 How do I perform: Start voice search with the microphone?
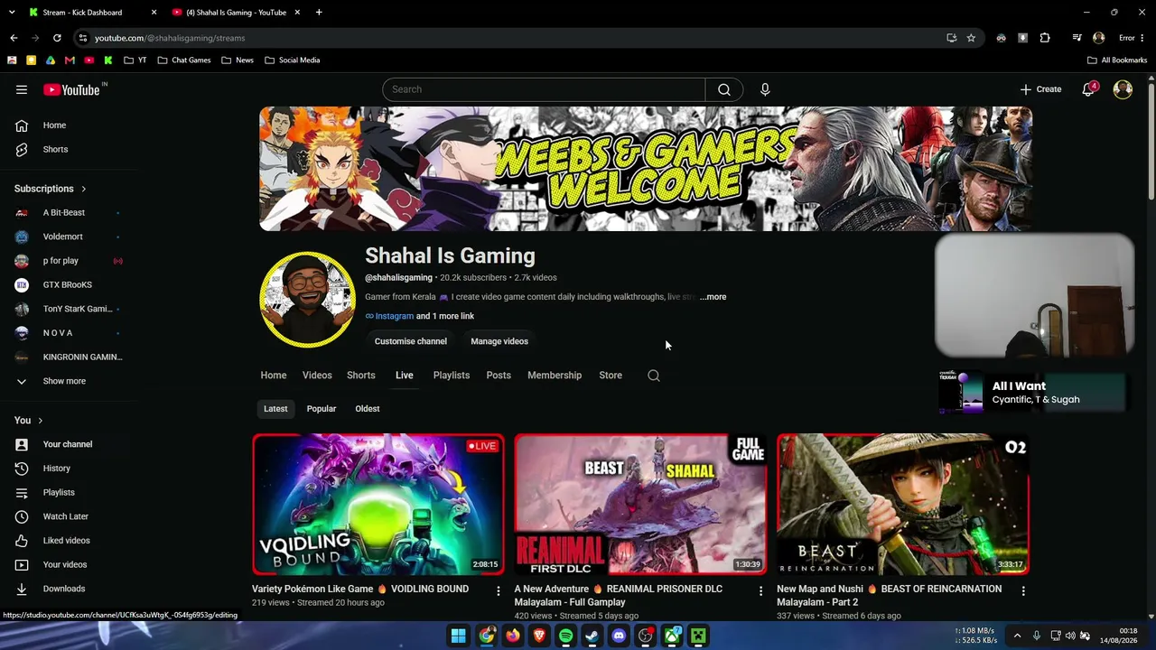point(765,89)
